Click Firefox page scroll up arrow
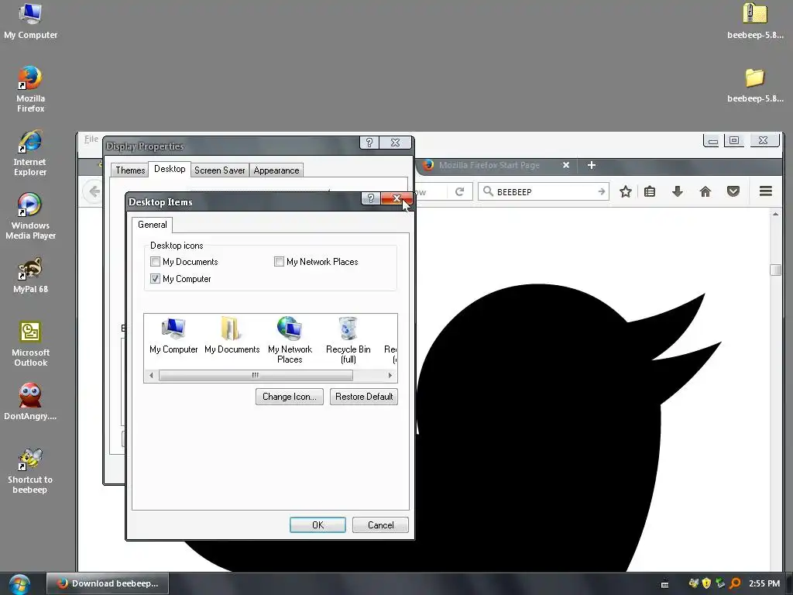The width and height of the screenshot is (793, 595). tap(775, 214)
